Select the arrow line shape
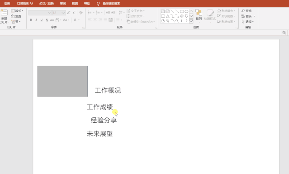The image size is (289, 174). 177,11
